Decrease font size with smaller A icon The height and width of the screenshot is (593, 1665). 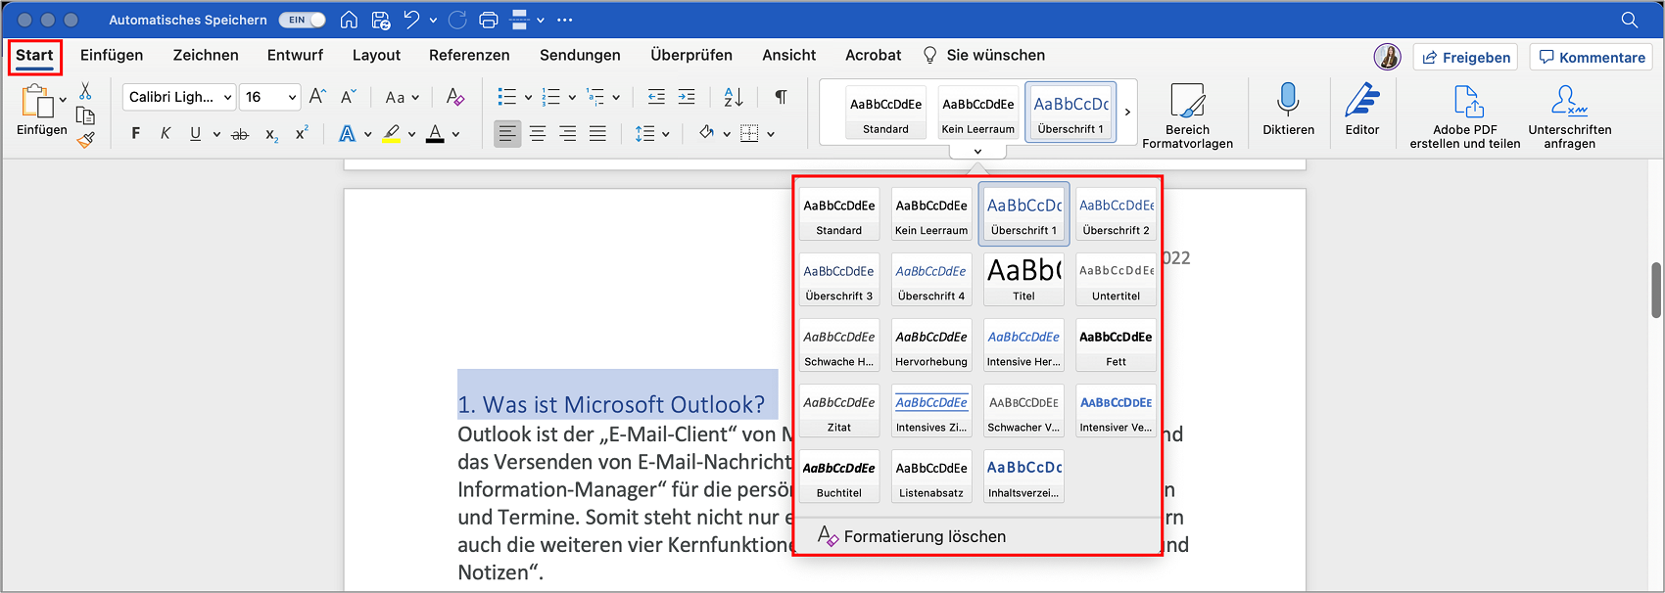[x=349, y=97]
